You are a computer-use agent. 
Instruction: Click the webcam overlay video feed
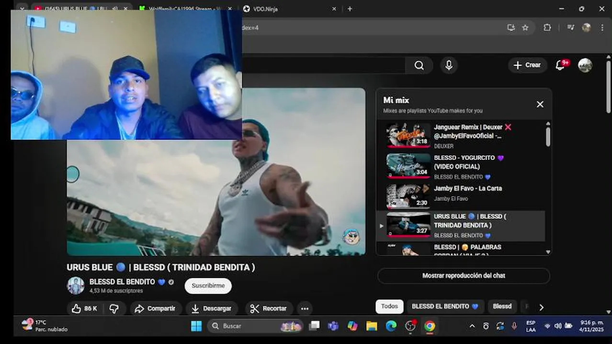(x=126, y=75)
